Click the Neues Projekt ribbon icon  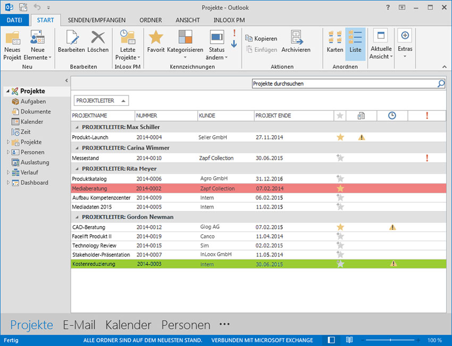tap(12, 38)
